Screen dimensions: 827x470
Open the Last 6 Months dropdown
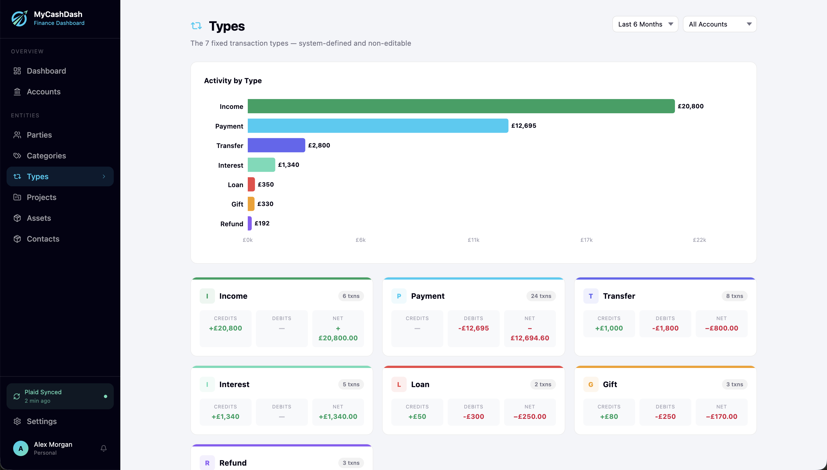coord(645,24)
